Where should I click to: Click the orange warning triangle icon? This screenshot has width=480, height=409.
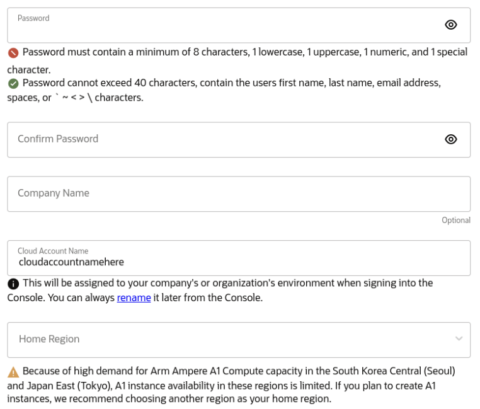pos(13,372)
